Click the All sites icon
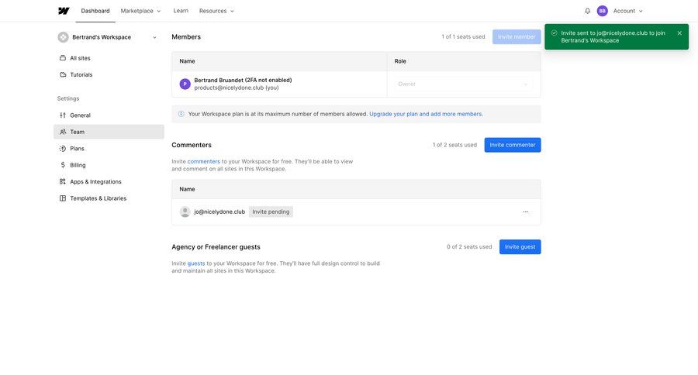Viewport: 698px width, 375px height. tap(63, 58)
